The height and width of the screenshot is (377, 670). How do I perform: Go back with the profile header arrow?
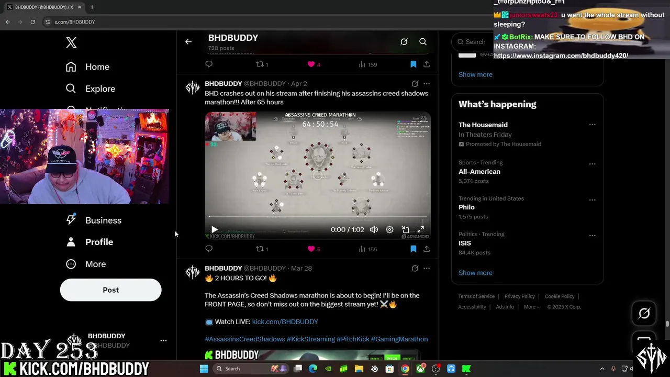pos(188,42)
